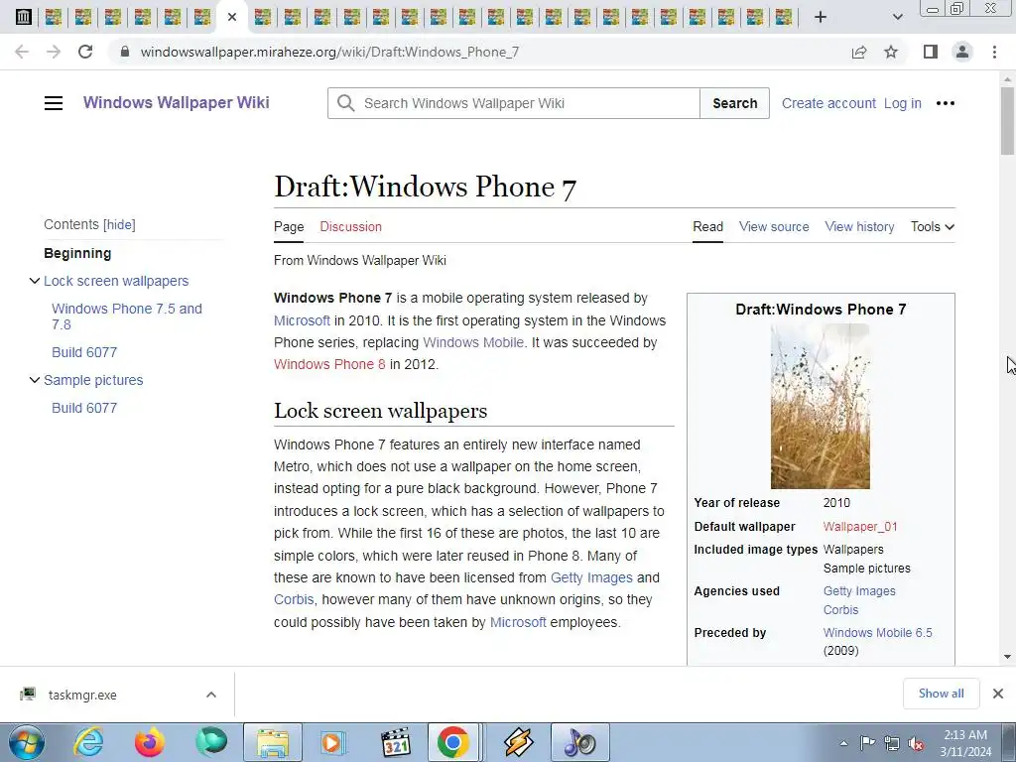The image size is (1016, 762).
Task: Click the lock icon in address bar
Action: coord(125,52)
